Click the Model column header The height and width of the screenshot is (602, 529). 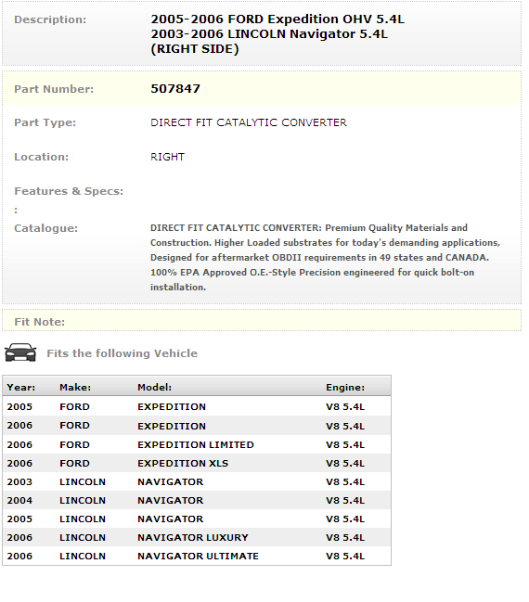154,387
